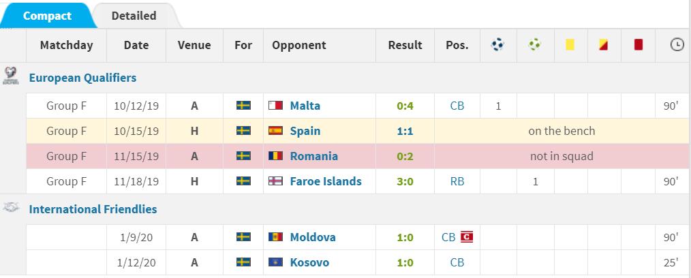
Task: Click the minutes played clock icon
Action: (677, 45)
